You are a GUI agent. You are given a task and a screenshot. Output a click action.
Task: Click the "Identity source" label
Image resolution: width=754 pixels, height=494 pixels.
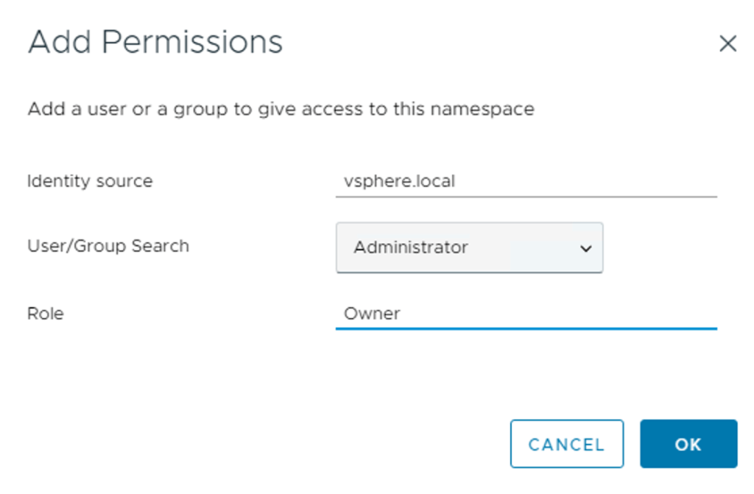(90, 181)
